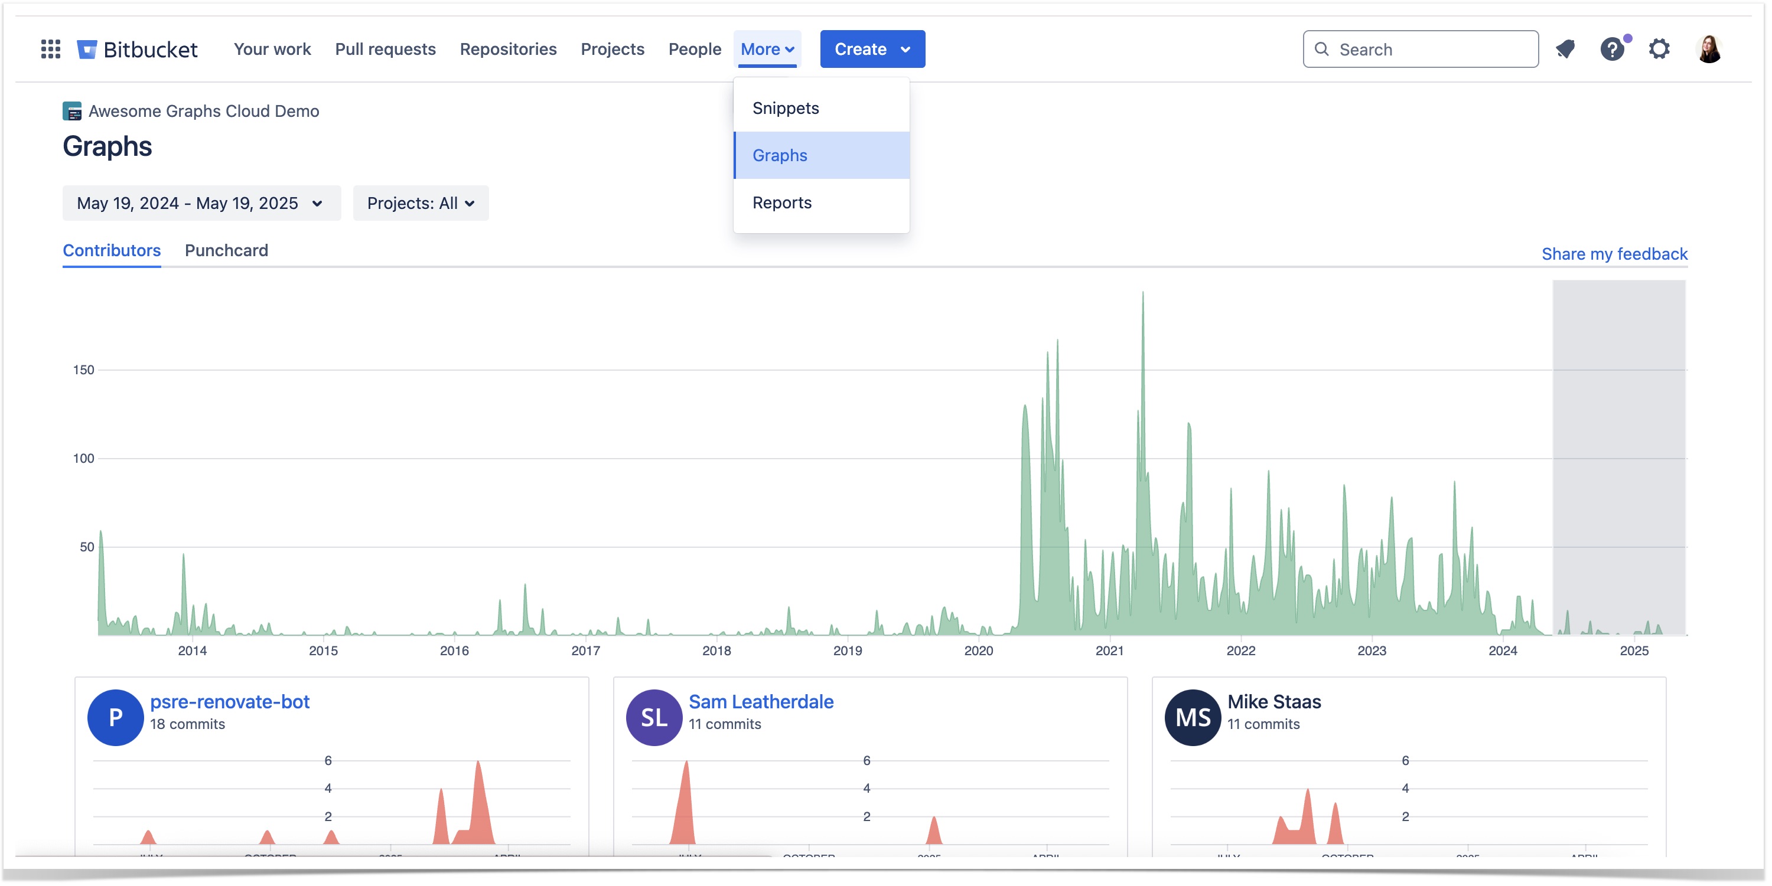Select Snippets from the More menu

[786, 108]
